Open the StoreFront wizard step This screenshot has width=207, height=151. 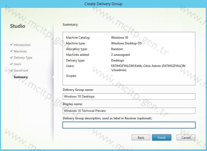(x=21, y=71)
